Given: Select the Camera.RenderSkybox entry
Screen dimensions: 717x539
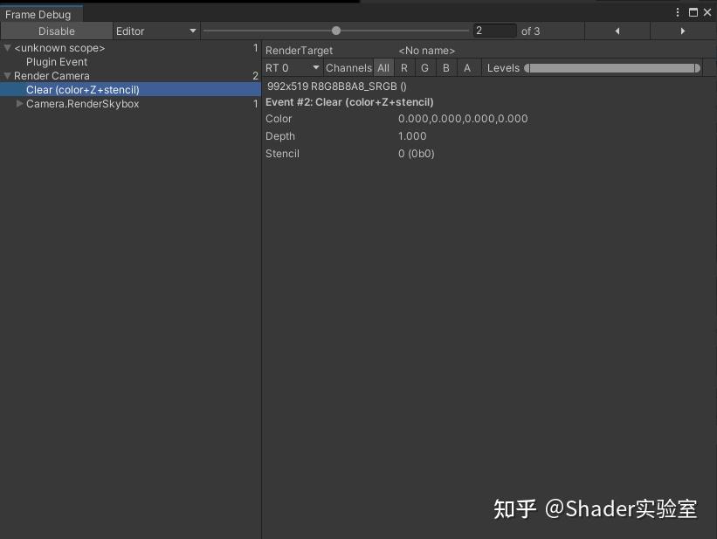Looking at the screenshot, I should click(83, 103).
